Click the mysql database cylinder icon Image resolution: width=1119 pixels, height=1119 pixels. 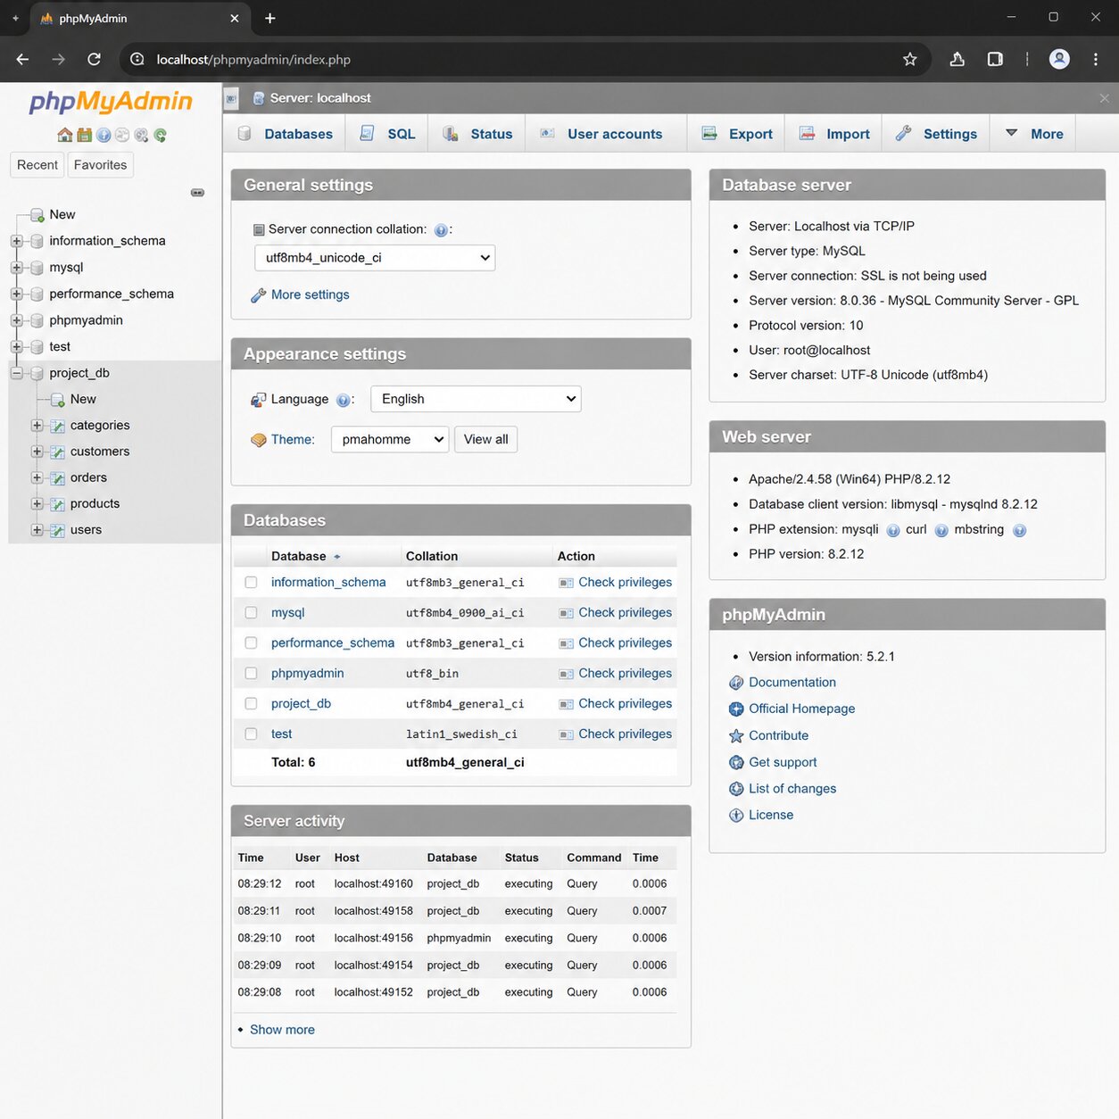37,267
